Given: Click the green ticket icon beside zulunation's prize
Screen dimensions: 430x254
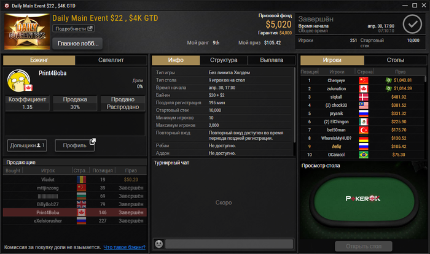Looking at the screenshot, I should (389, 88).
